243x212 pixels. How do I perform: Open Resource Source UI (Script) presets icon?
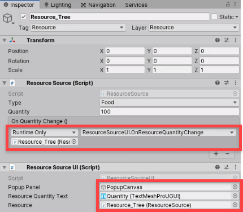[x=227, y=167]
